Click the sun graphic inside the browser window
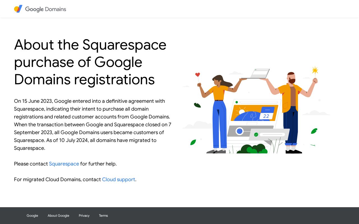 pyautogui.click(x=242, y=111)
